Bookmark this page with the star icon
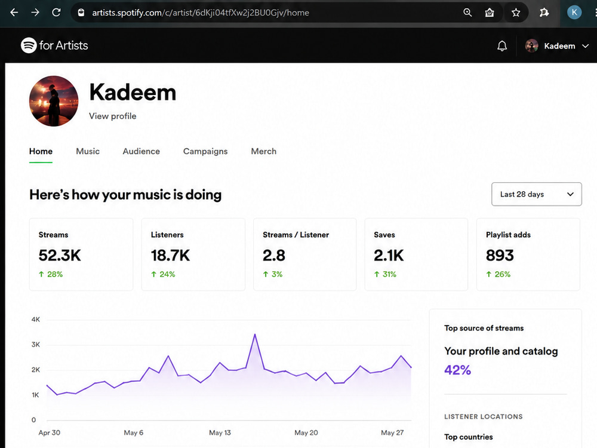The height and width of the screenshot is (448, 597). click(x=516, y=13)
